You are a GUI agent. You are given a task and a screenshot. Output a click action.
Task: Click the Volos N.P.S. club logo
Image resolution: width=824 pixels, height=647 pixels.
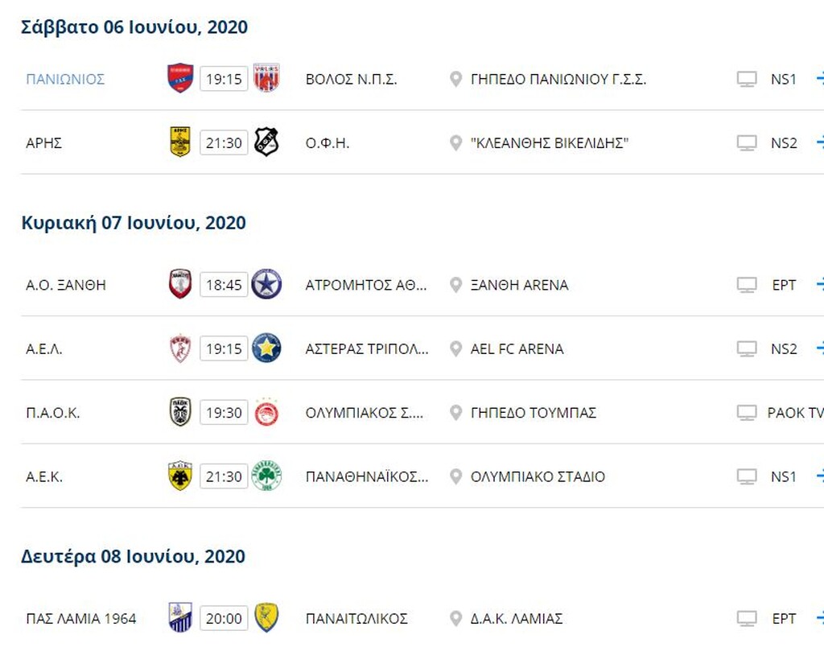tap(266, 79)
